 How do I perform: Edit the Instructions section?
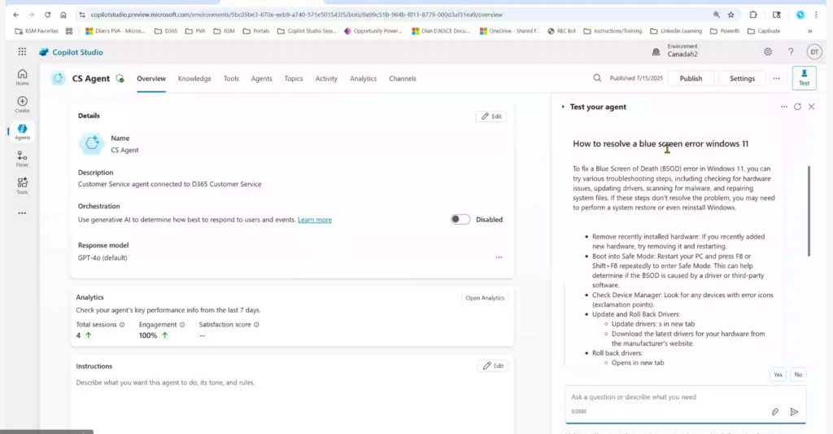(492, 366)
